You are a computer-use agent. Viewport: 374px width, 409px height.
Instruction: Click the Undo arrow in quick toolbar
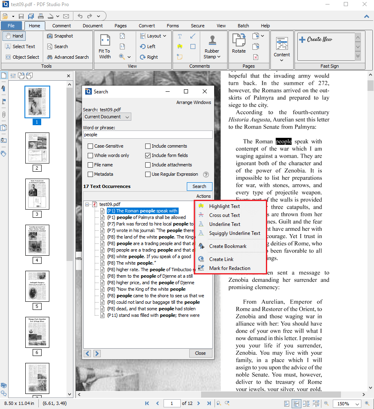80,16
